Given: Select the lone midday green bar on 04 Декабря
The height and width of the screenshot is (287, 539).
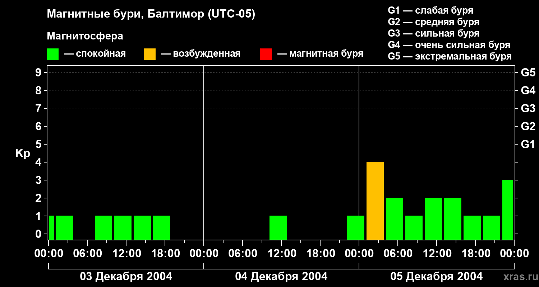Looking at the screenshot, I should pos(278,227).
